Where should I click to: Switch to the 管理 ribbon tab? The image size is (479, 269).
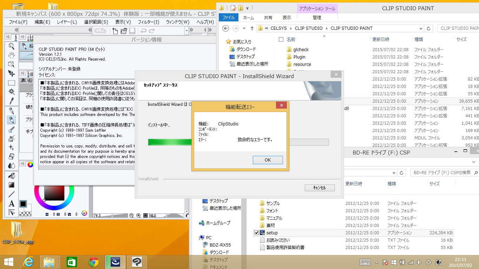point(317,18)
